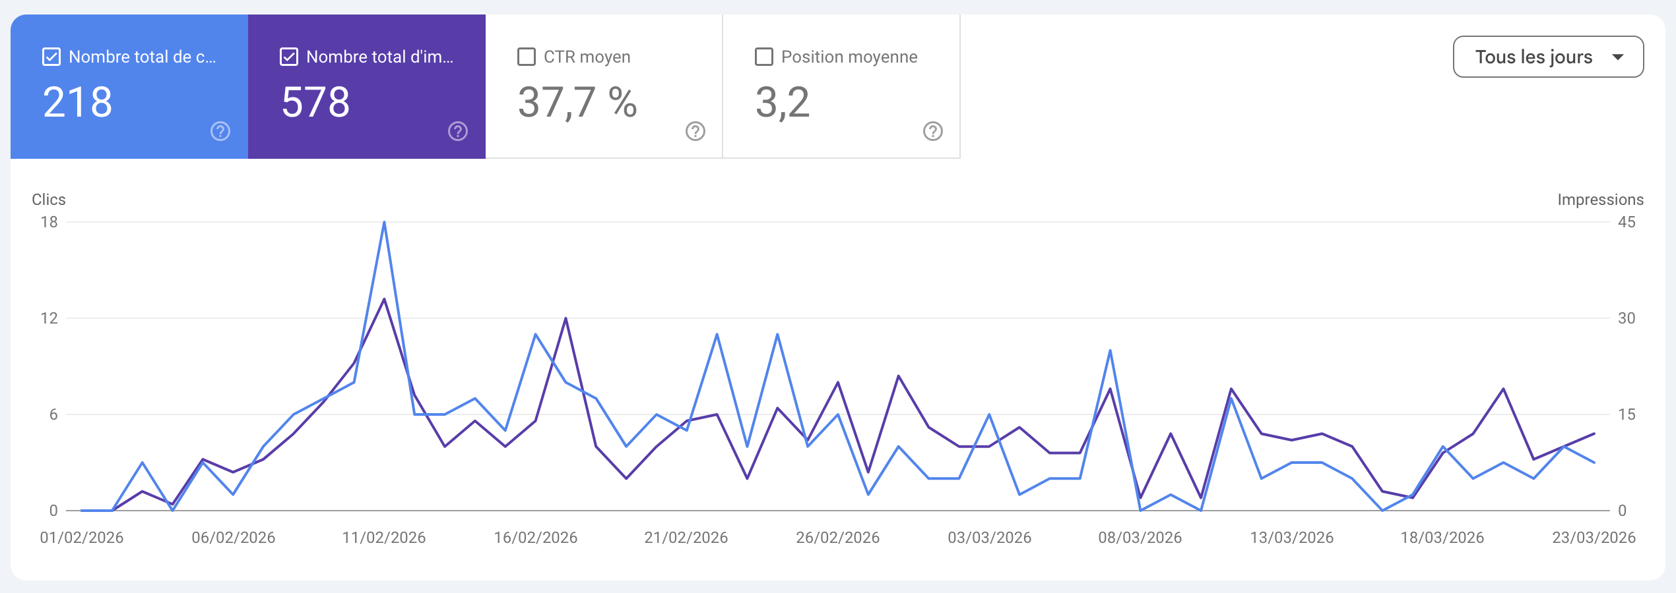Open the impressions metric help icon
The height and width of the screenshot is (593, 1676).
pos(458,131)
